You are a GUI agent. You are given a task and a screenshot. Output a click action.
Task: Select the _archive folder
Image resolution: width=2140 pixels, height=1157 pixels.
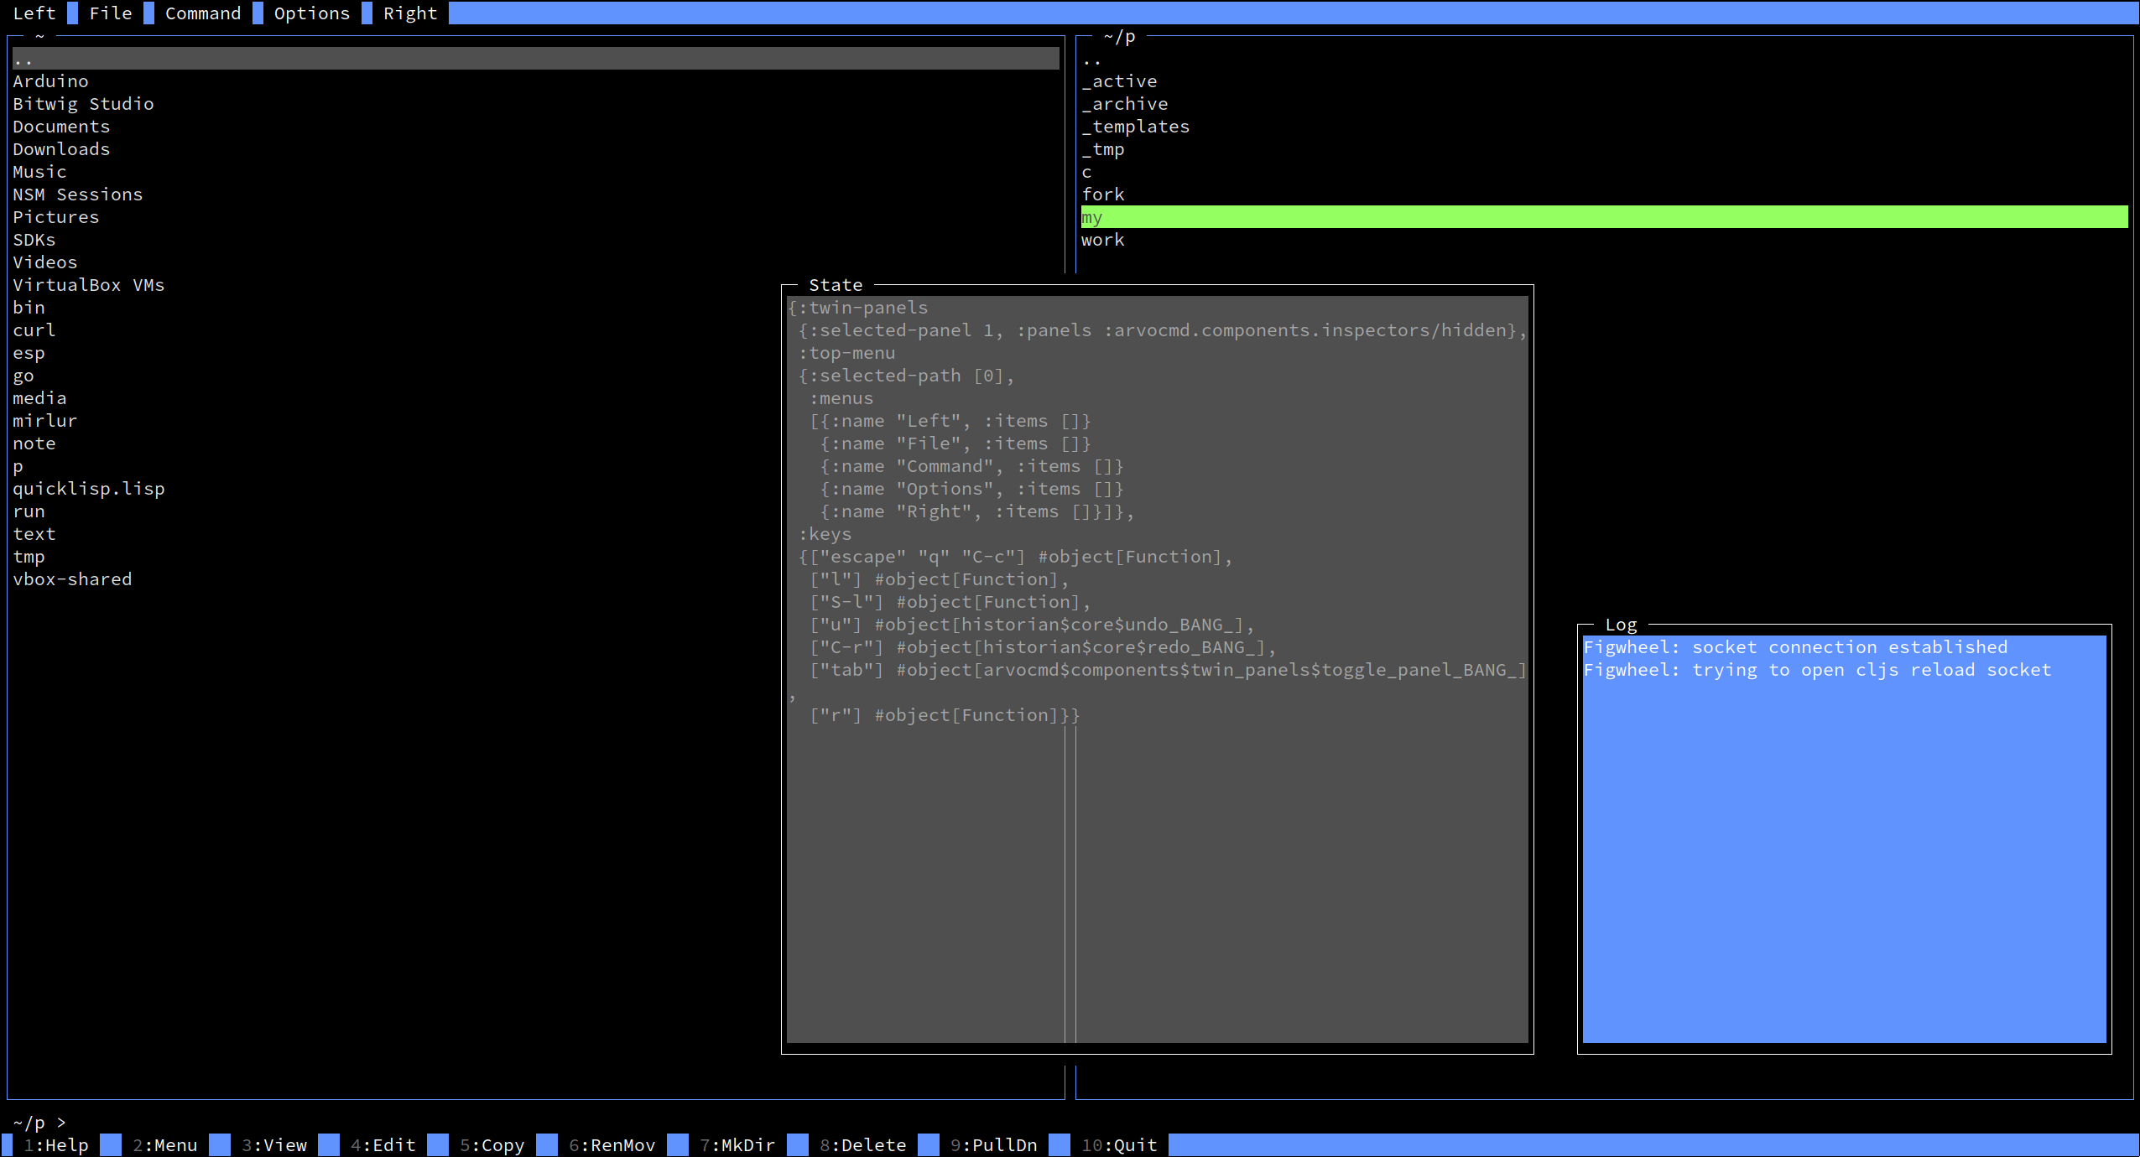1125,104
